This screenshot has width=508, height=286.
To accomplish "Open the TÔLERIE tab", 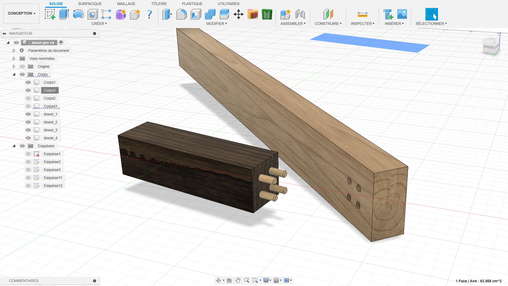I will pyautogui.click(x=159, y=4).
